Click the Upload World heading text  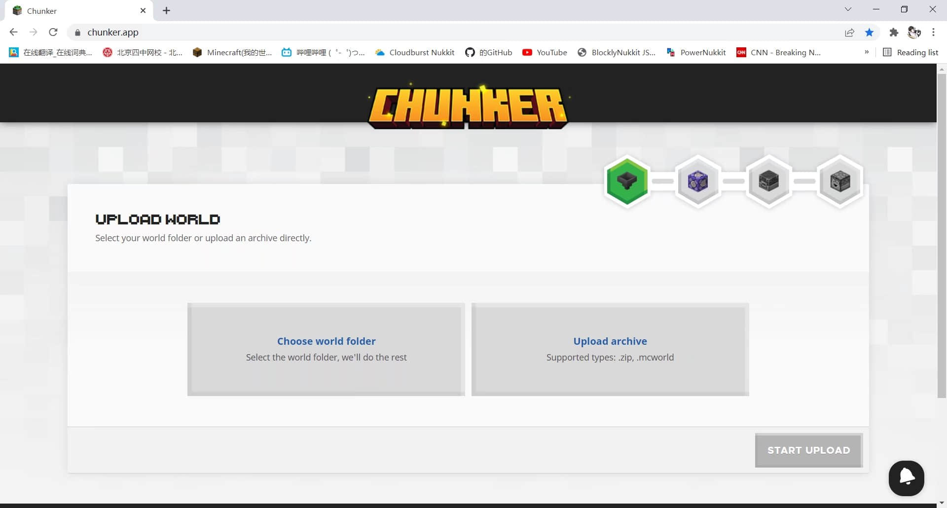(158, 219)
